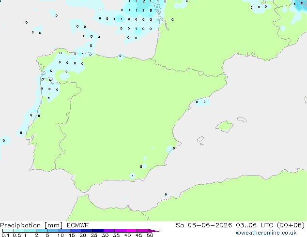
Task: Click the lightest cyan 0.1–0.5 mm legend swatch
Action: 8,231
